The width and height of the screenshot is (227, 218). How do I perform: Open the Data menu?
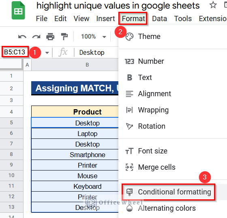pyautogui.click(x=160, y=19)
